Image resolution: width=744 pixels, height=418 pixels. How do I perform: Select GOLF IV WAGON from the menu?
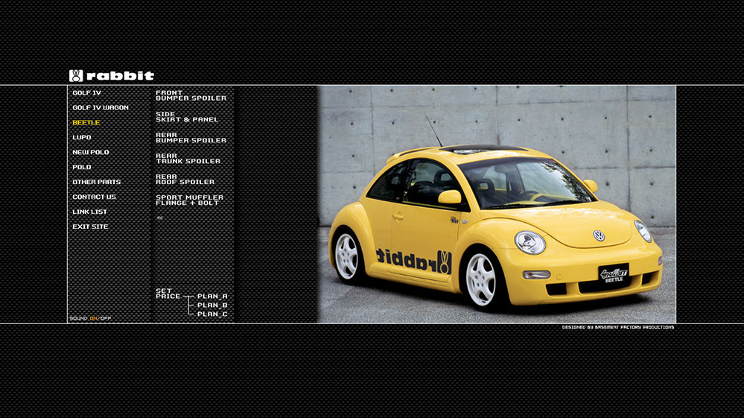101,108
